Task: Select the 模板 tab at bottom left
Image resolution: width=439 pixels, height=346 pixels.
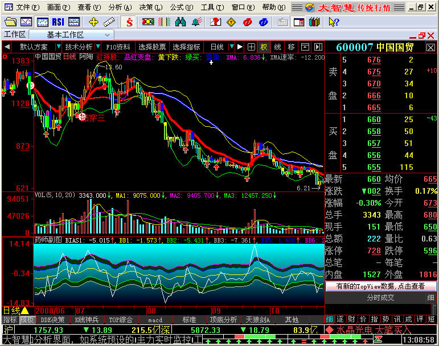Action: click(x=27, y=319)
